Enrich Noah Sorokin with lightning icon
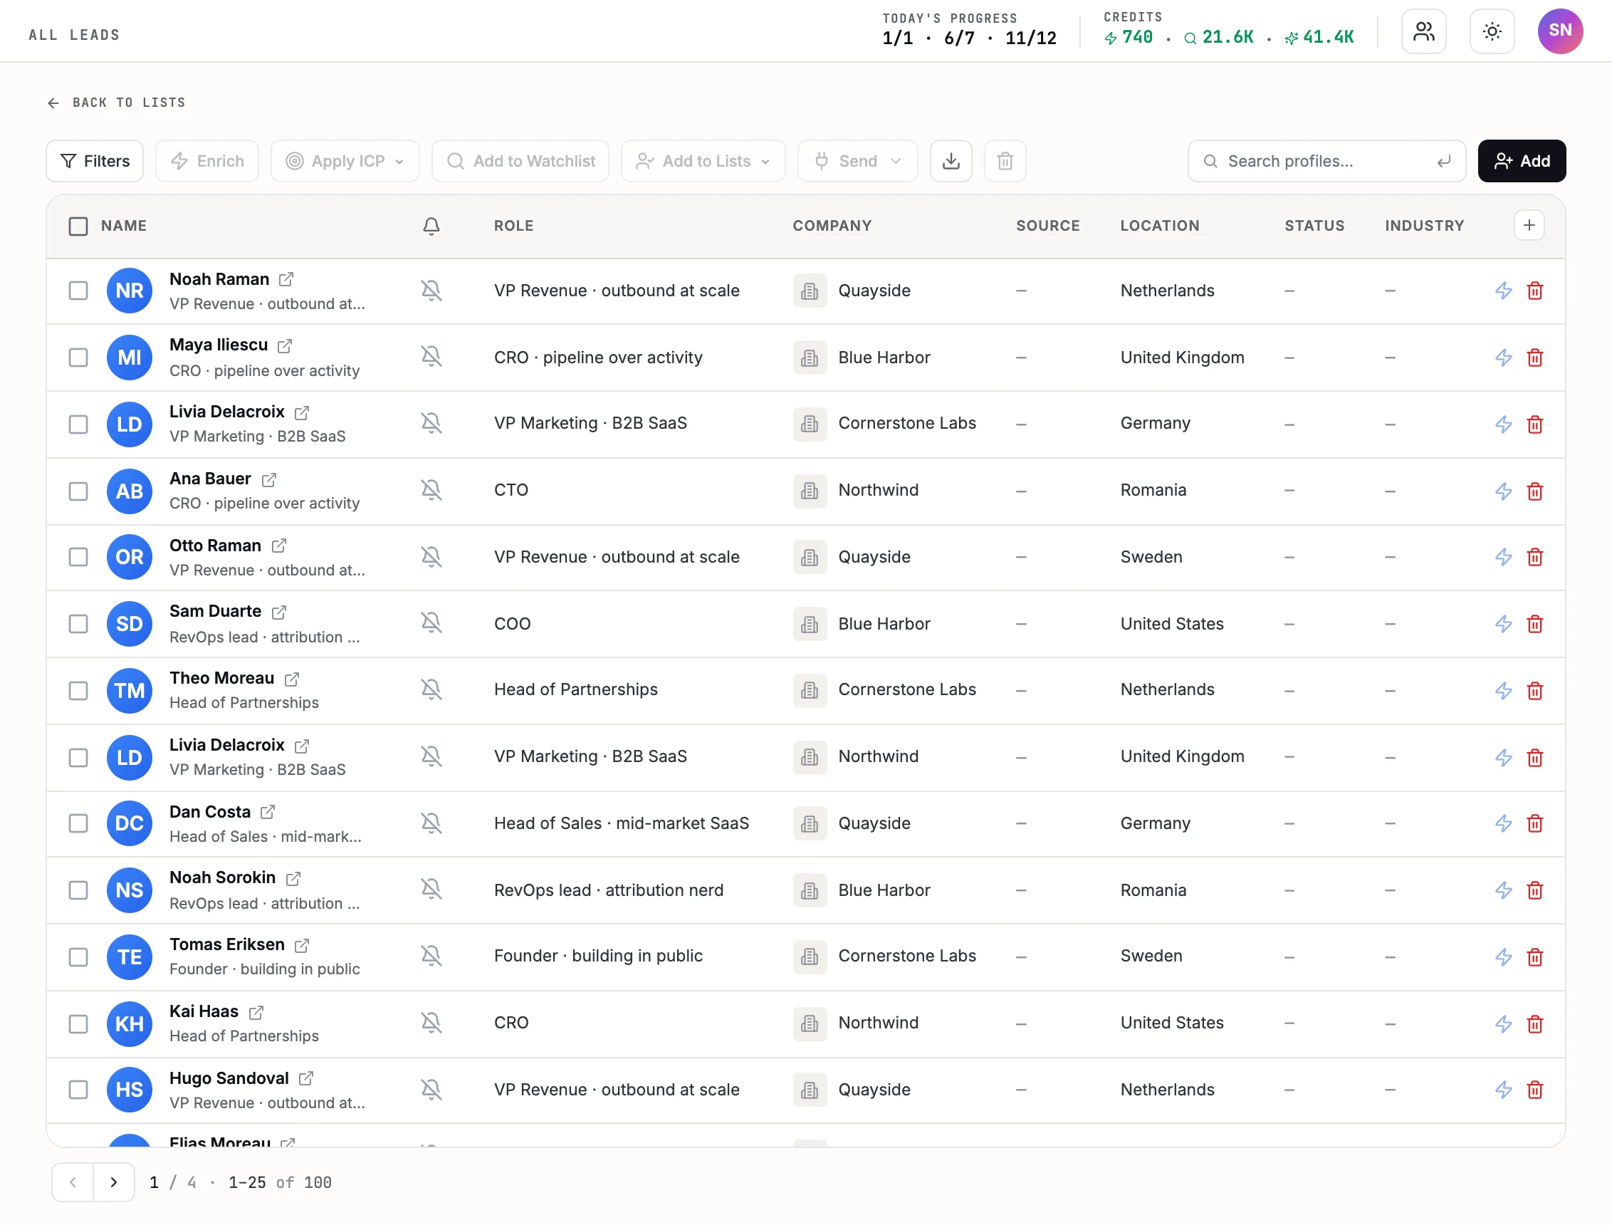This screenshot has height=1225, width=1612. pyautogui.click(x=1503, y=890)
